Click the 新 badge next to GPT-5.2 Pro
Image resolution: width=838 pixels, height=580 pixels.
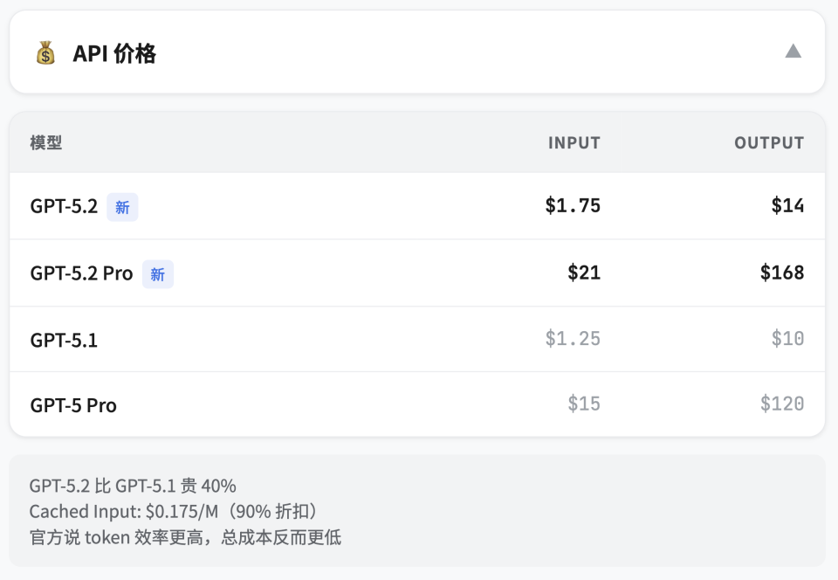[x=157, y=273]
